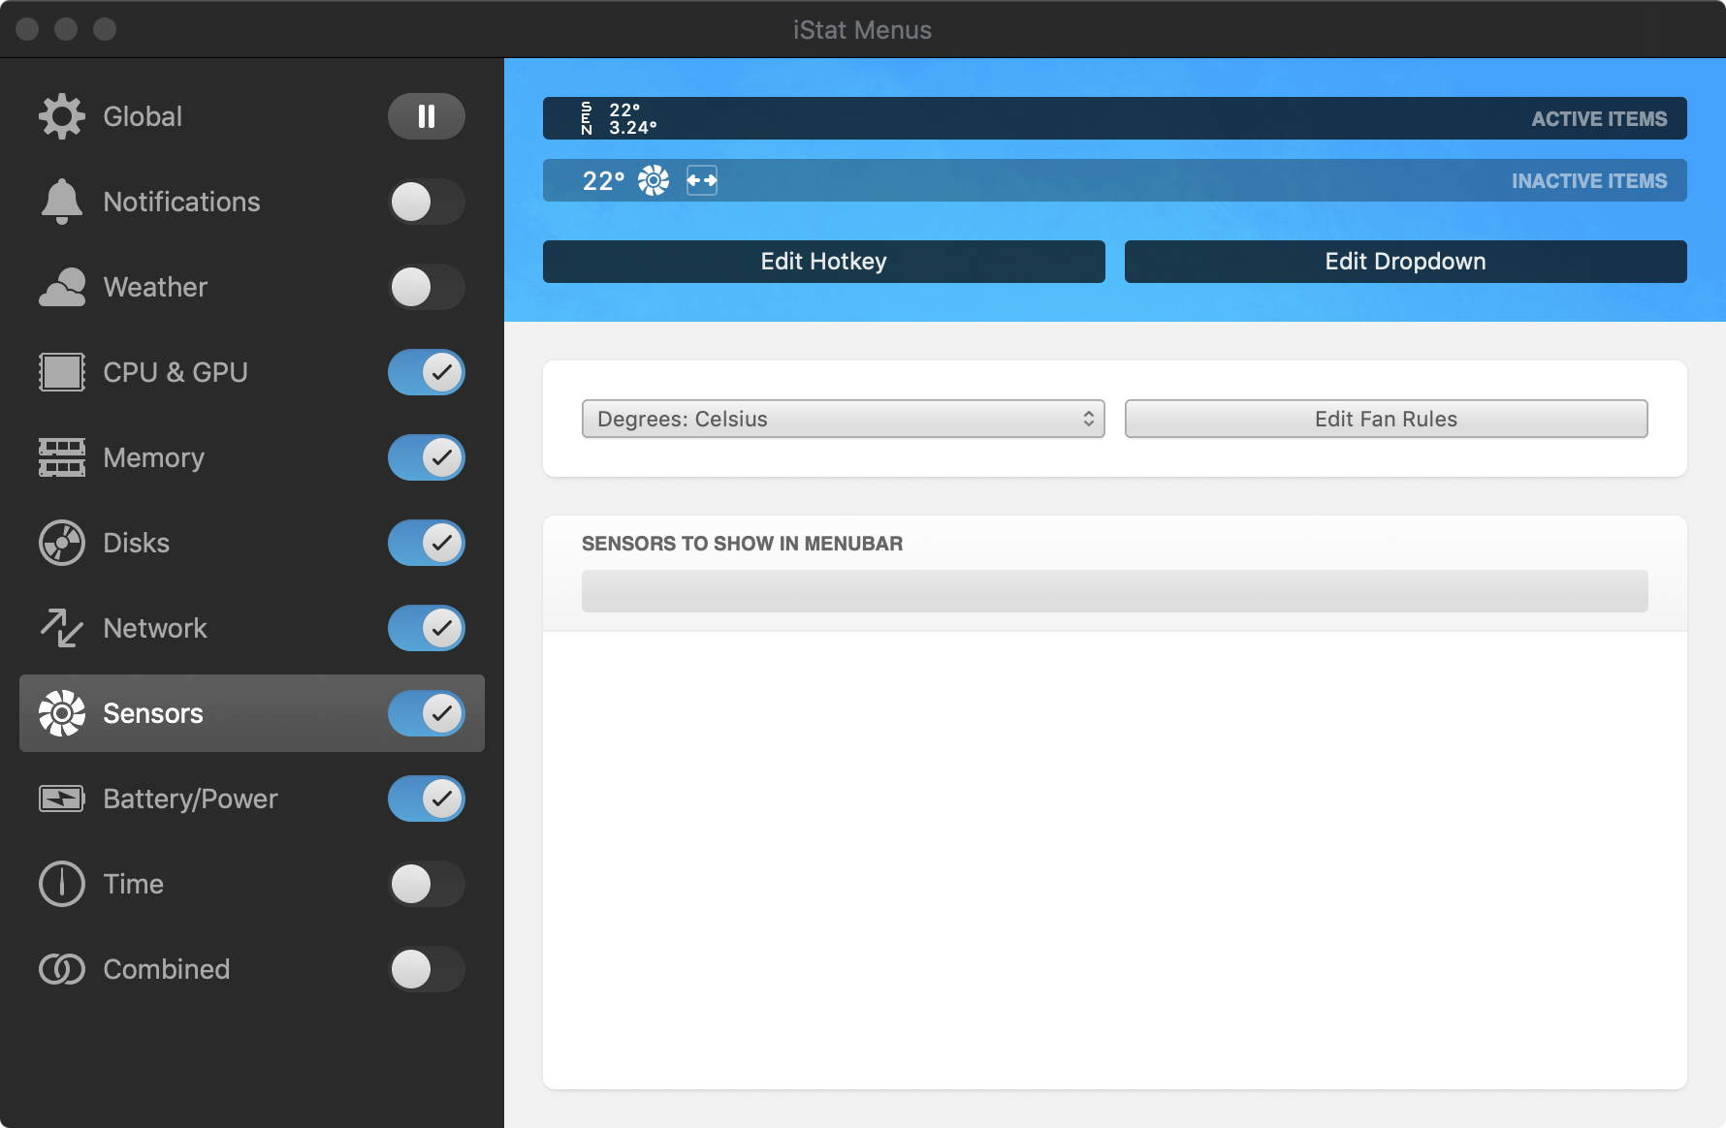Image resolution: width=1726 pixels, height=1128 pixels.
Task: Click the Disks icon
Action: click(x=62, y=543)
